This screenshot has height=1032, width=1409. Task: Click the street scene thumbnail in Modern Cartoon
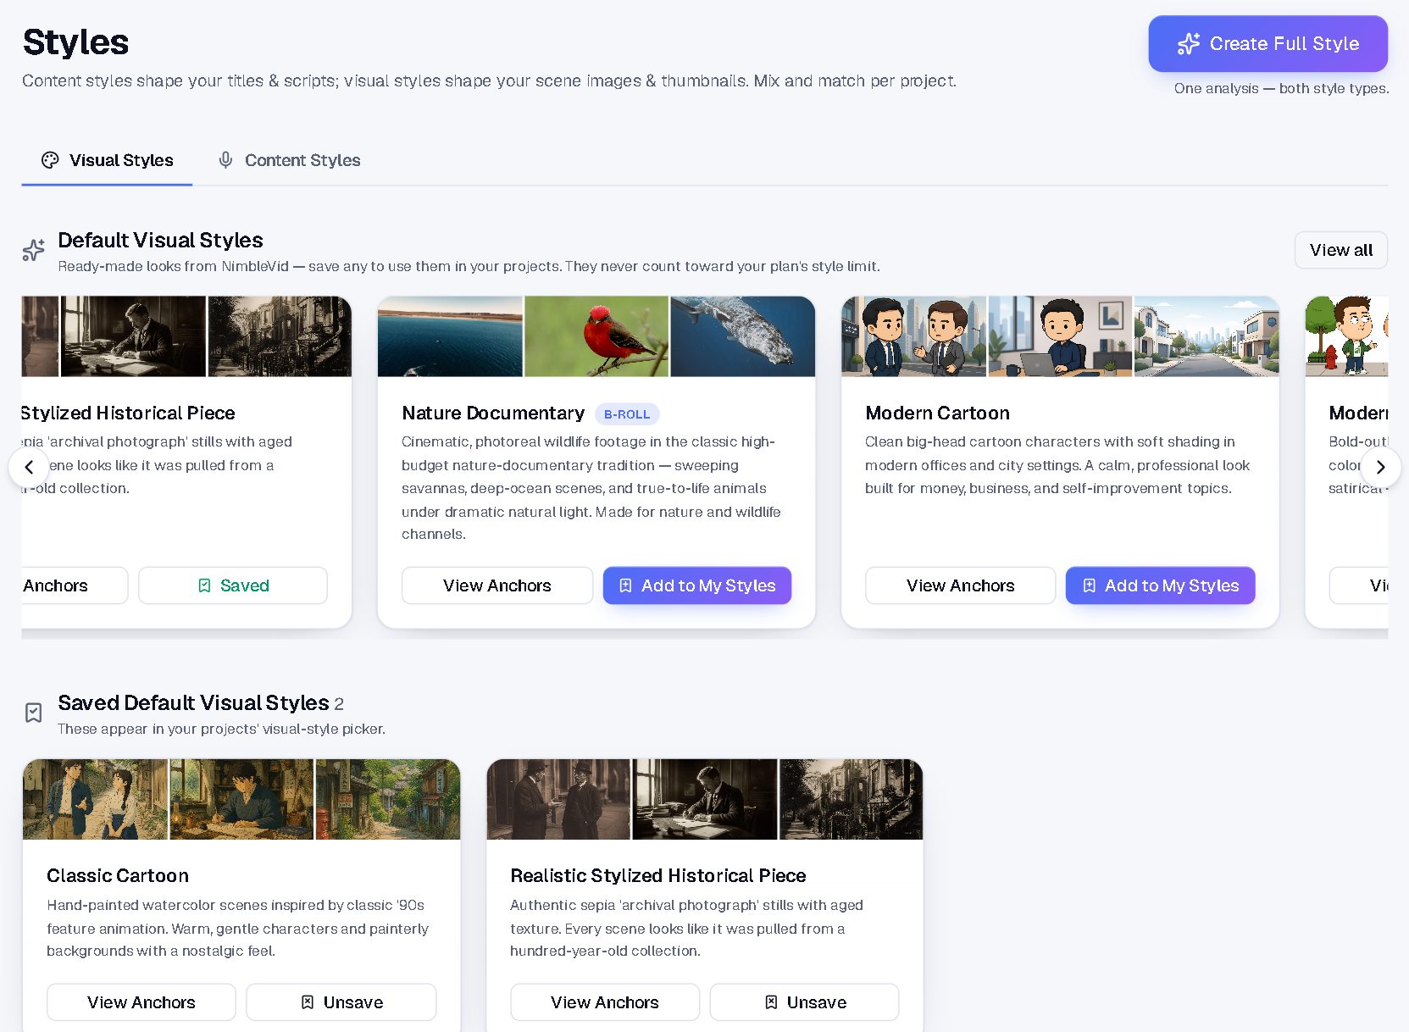(1207, 336)
